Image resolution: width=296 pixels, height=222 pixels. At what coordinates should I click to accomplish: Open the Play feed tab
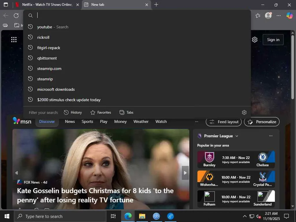coord(104,122)
